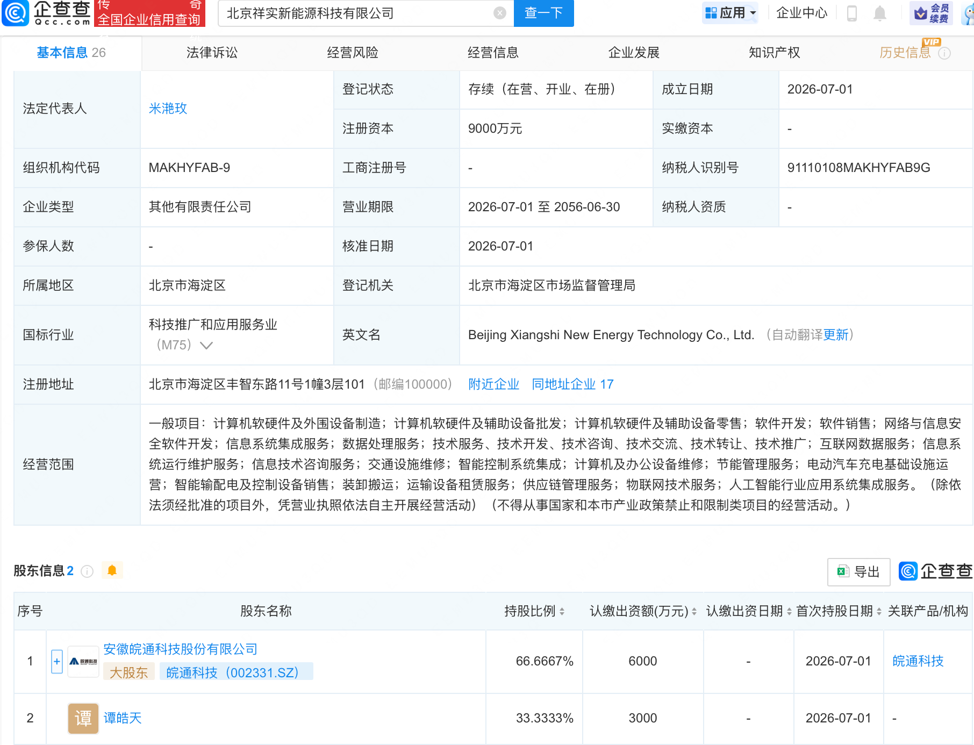This screenshot has height=745, width=974.
Task: Expand shareholder row 1 plus button
Action: pyautogui.click(x=57, y=661)
